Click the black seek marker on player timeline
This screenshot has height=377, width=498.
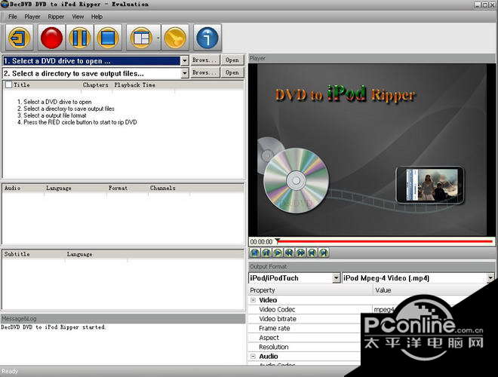pyautogui.click(x=277, y=241)
